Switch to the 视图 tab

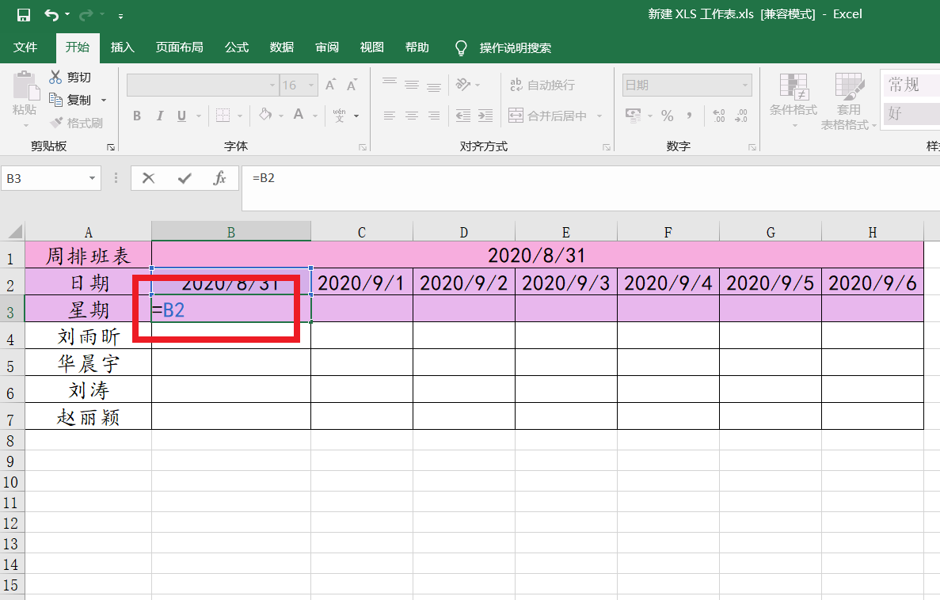point(371,47)
